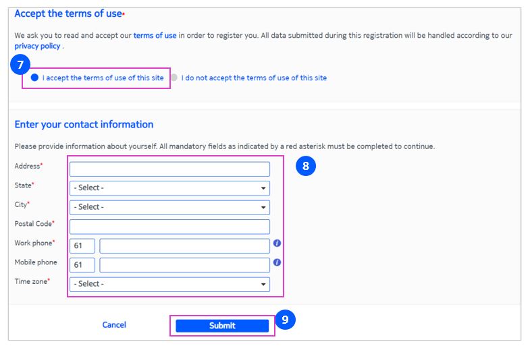Click the step 7 number badge

click(x=20, y=65)
